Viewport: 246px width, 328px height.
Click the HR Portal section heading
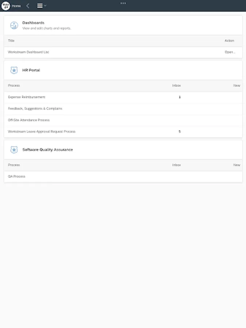coord(31,70)
